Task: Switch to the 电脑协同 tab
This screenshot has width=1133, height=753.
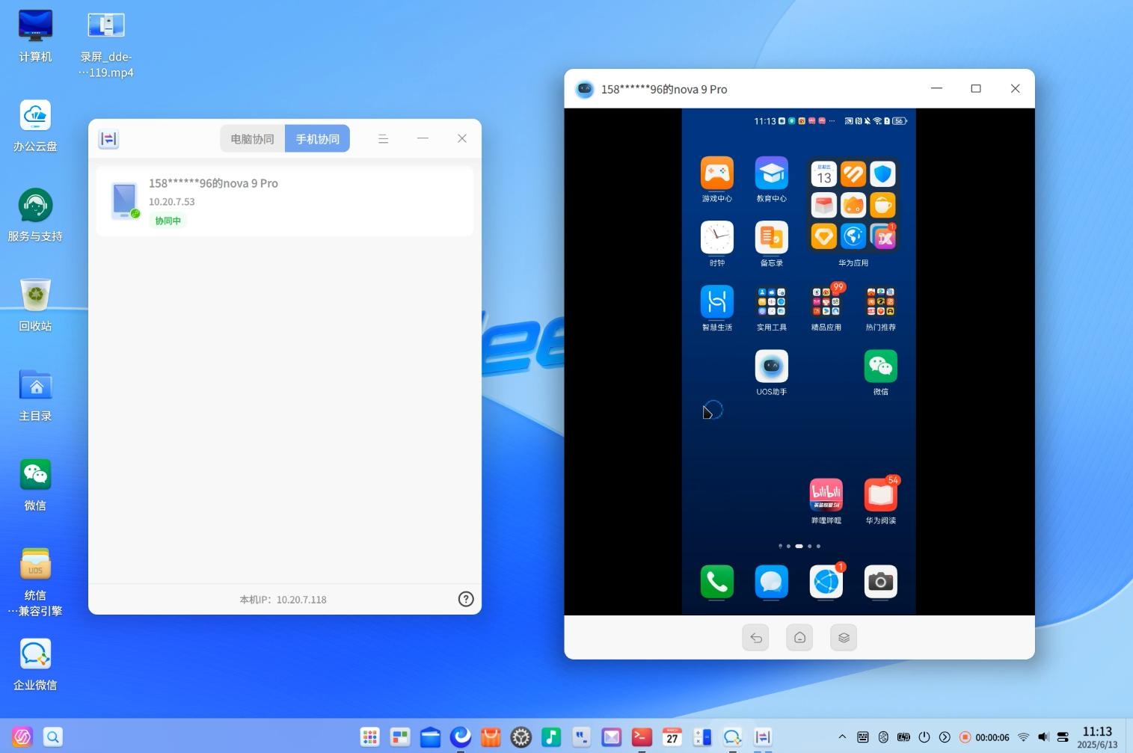Action: pos(252,139)
